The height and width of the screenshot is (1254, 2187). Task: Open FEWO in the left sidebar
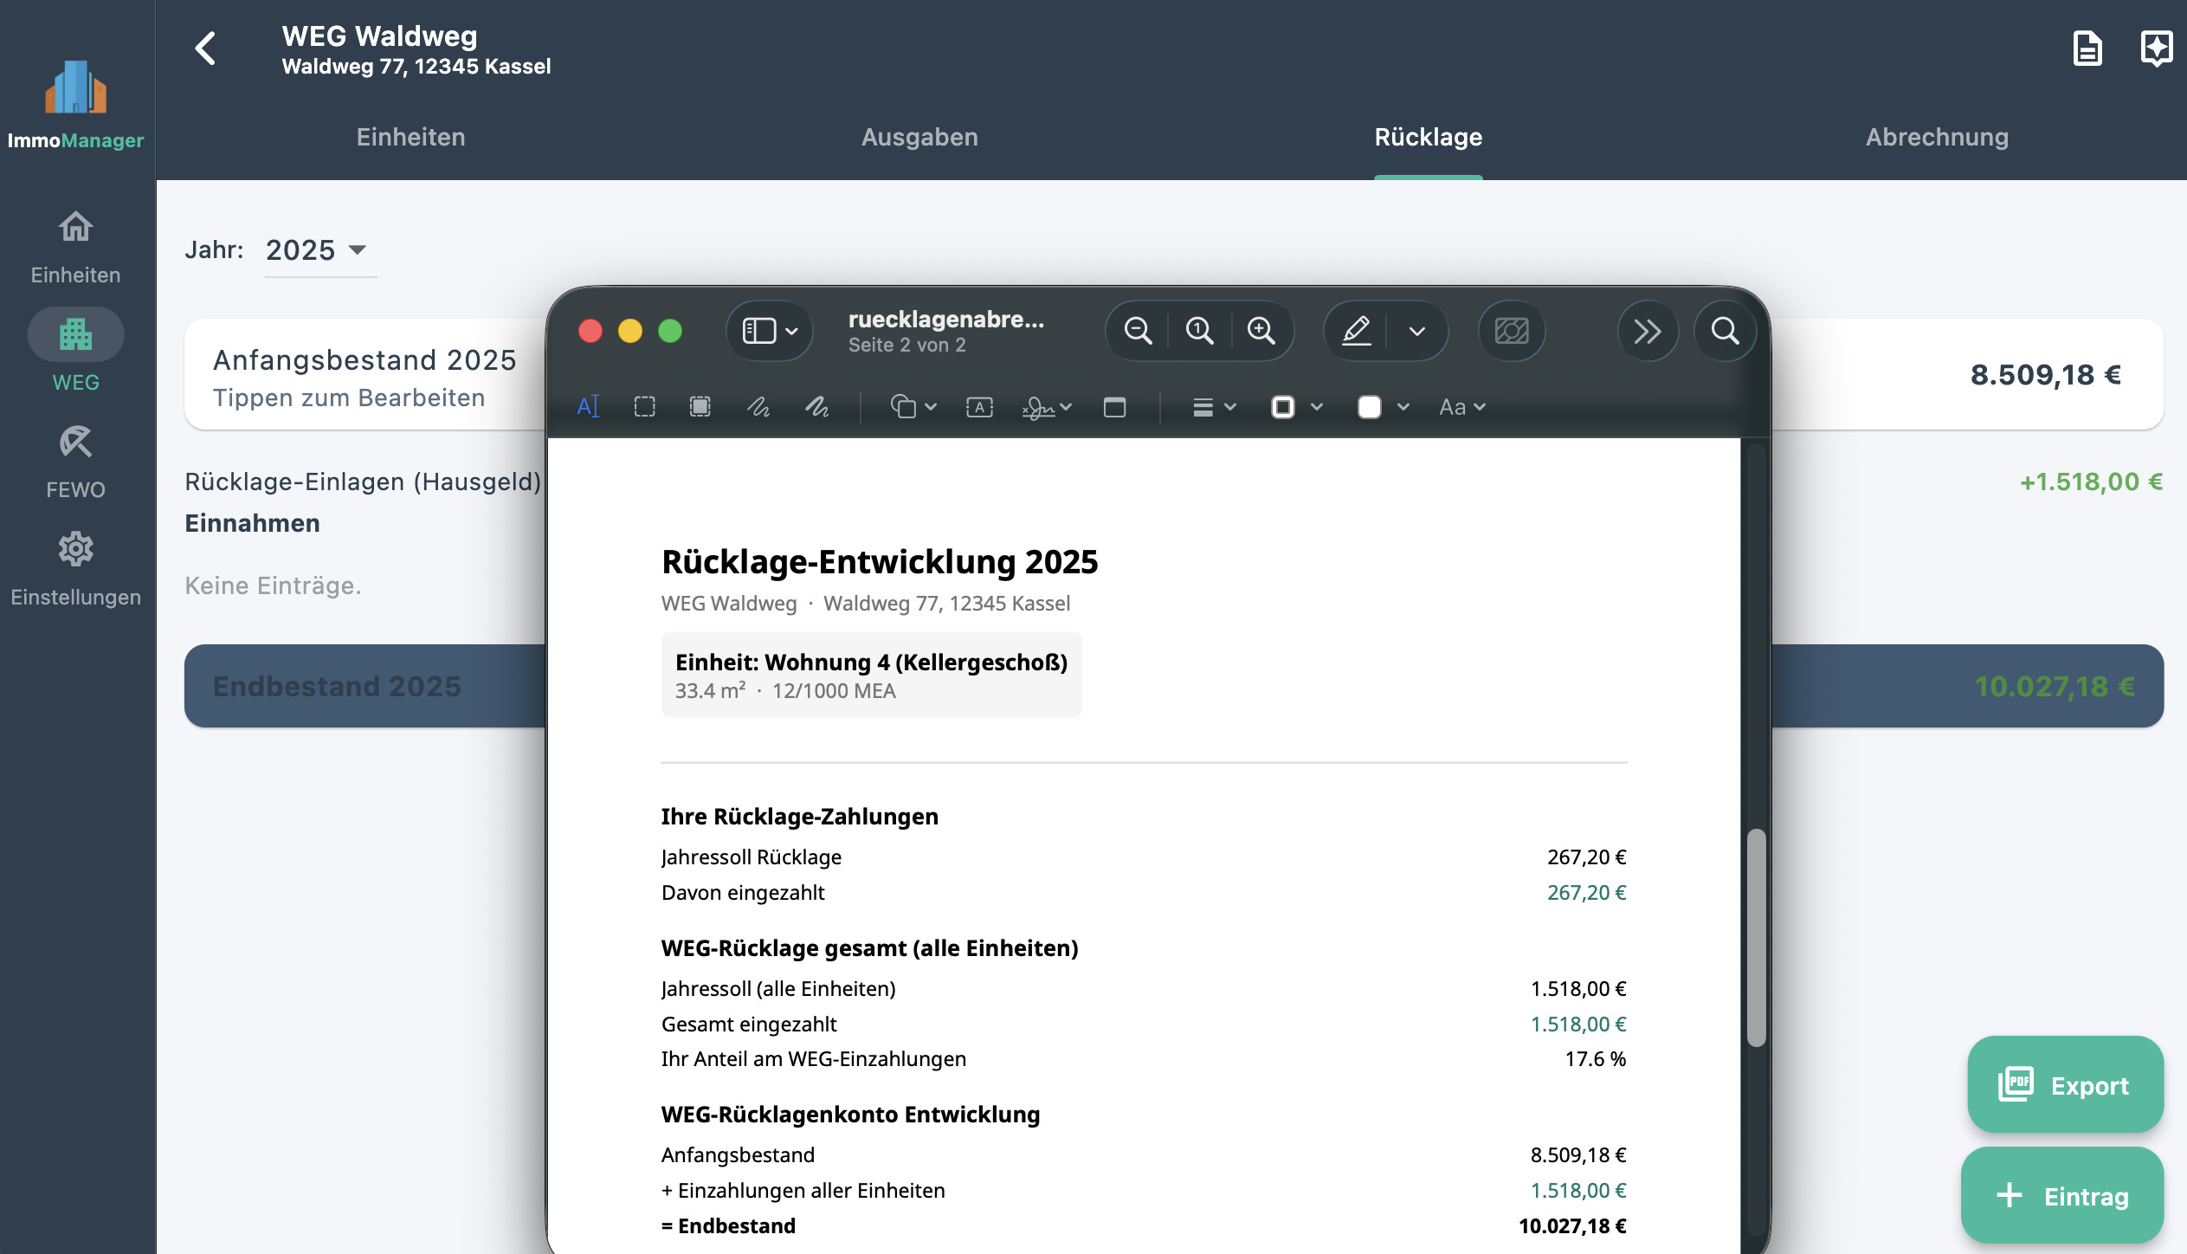click(x=76, y=462)
